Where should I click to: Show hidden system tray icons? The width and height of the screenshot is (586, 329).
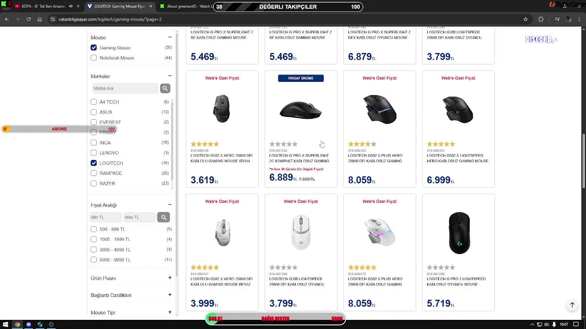pos(532,324)
